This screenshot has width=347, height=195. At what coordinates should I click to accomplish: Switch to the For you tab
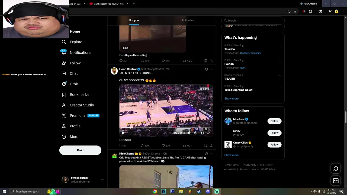click(x=134, y=20)
